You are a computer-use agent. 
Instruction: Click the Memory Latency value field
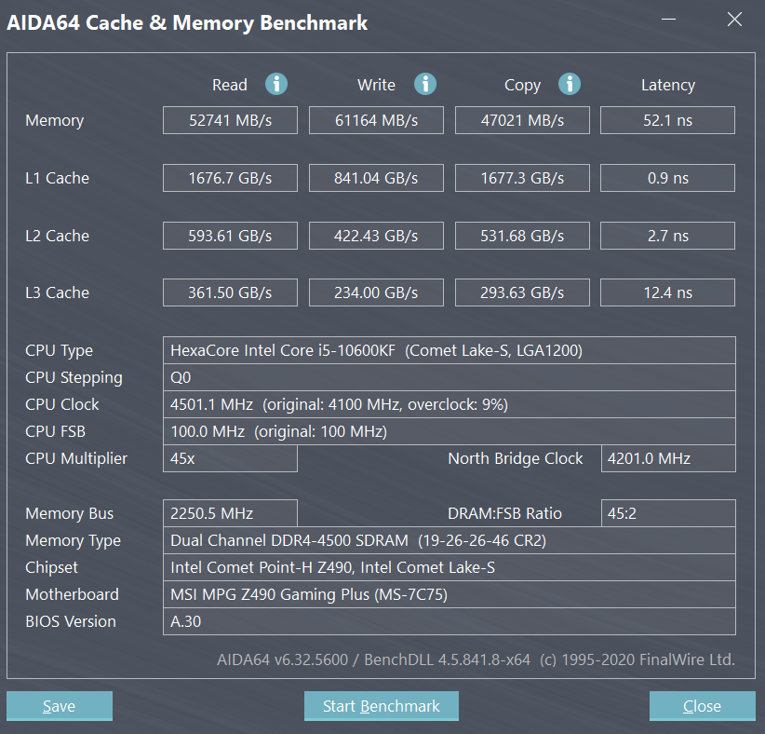coord(667,119)
